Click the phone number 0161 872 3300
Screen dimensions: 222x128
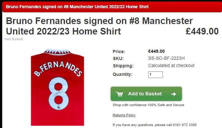(185, 125)
